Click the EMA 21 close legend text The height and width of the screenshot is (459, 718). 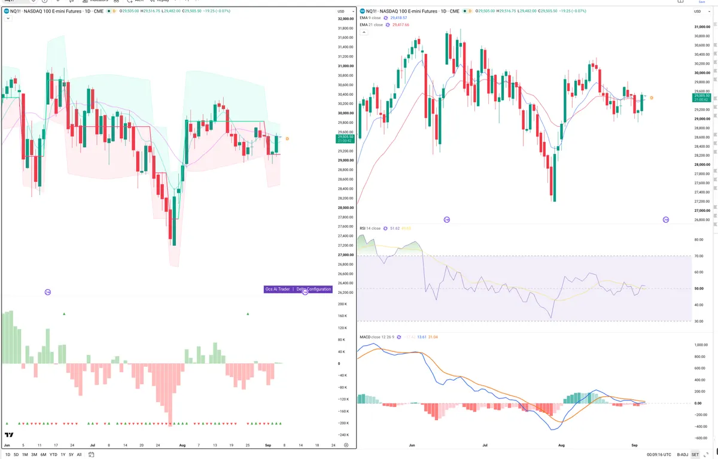(x=372, y=25)
